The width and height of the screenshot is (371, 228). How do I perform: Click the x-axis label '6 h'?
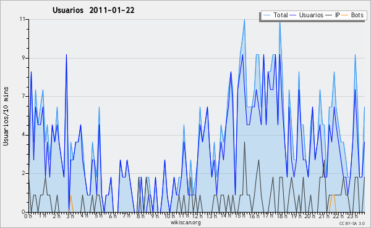pyautogui.click(x=113, y=216)
